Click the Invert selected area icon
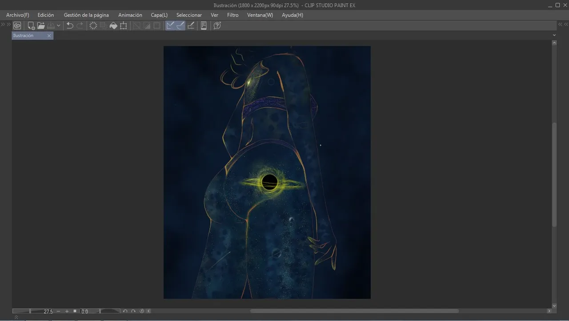The image size is (569, 321). click(x=147, y=26)
